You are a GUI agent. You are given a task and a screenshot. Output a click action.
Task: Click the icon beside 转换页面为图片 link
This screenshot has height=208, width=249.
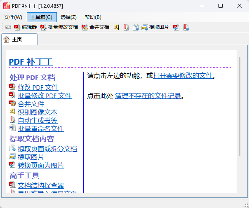[12, 165]
